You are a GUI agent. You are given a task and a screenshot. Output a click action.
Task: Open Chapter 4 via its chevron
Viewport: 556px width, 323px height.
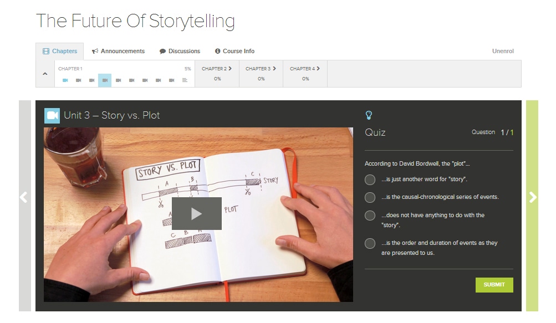318,69
